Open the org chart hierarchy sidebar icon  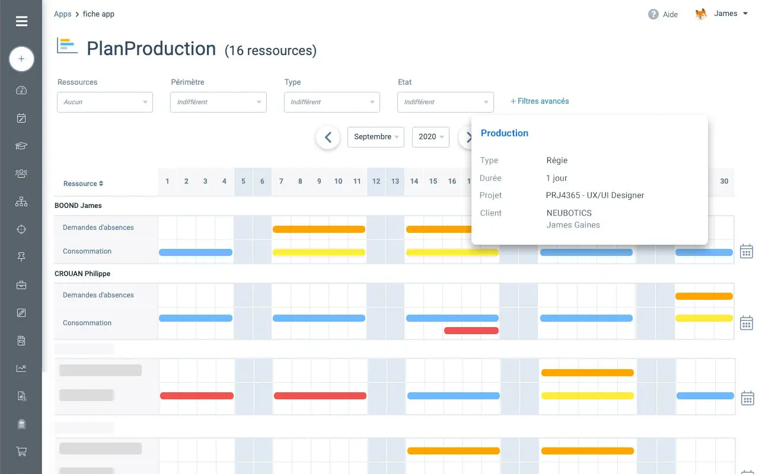click(21, 201)
